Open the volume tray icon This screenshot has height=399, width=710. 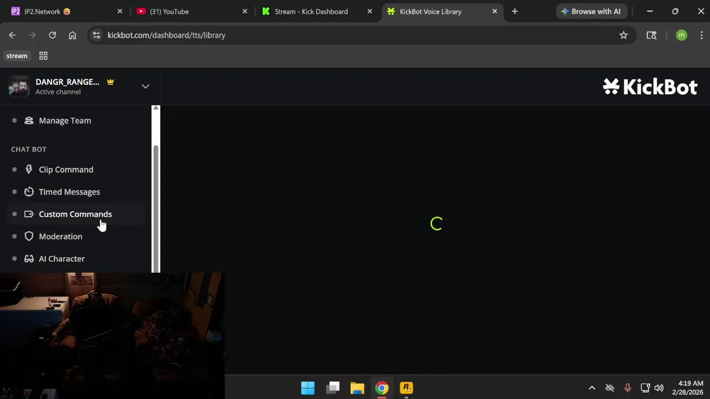pyautogui.click(x=659, y=388)
